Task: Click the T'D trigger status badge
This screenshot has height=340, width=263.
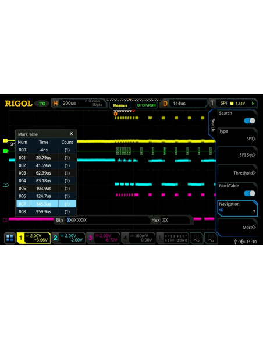Action: 42,104
